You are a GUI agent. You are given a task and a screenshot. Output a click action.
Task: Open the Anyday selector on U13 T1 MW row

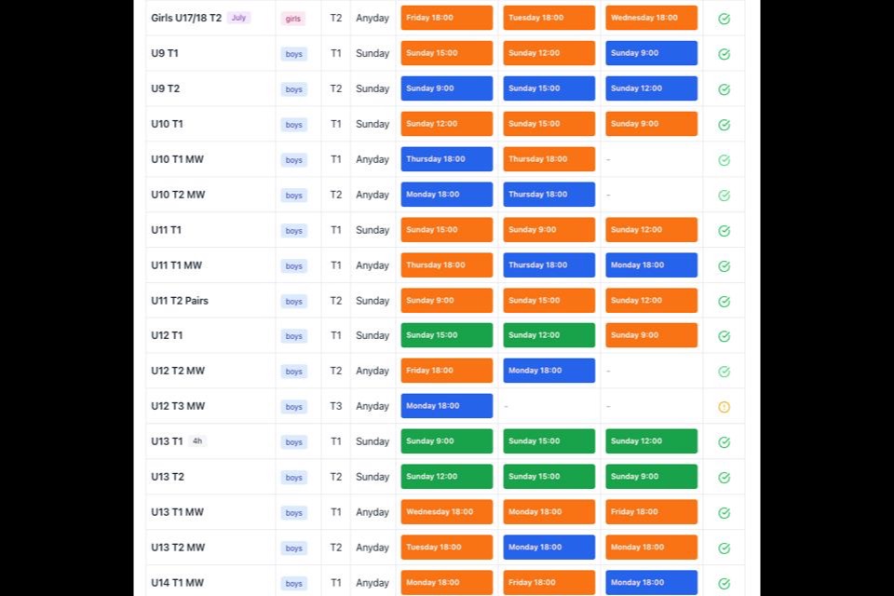[372, 511]
